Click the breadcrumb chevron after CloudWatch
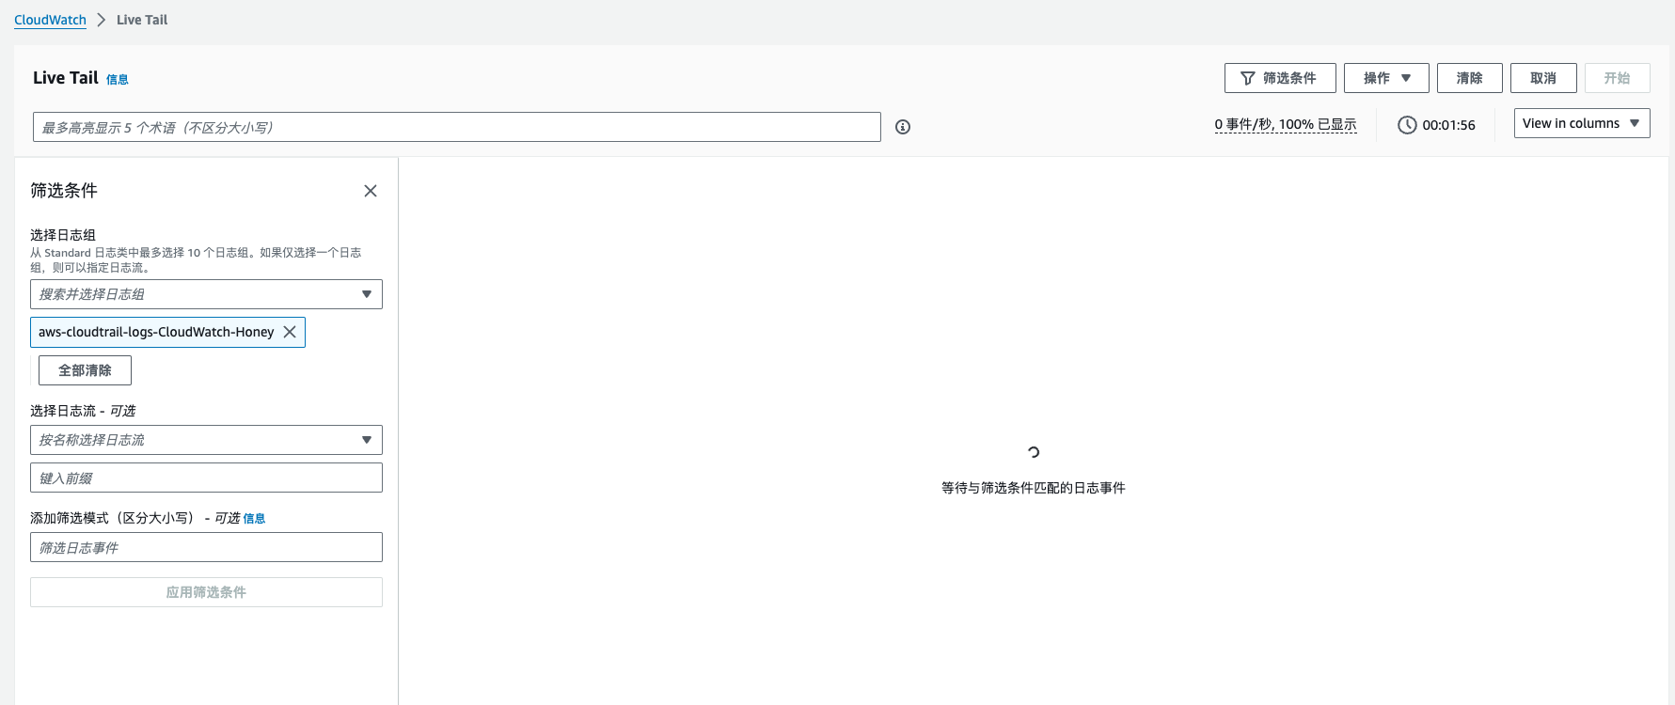 tap(102, 20)
